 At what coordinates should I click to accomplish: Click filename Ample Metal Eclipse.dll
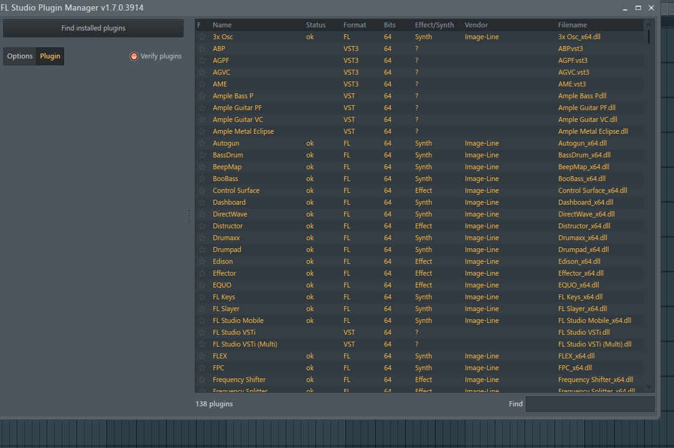tap(592, 131)
